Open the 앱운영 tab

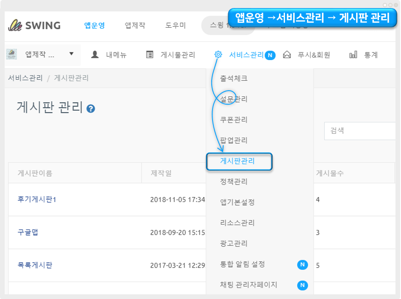(x=94, y=25)
